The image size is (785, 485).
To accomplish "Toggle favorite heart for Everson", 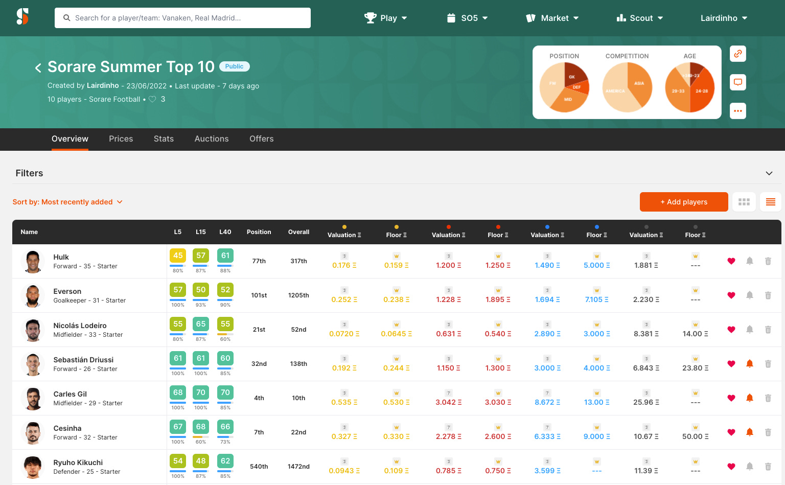I will click(x=731, y=295).
